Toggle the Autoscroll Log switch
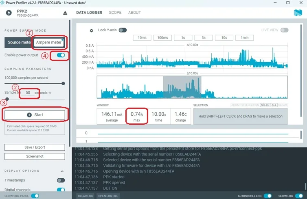The width and height of the screenshot is (307, 199). tap(268, 196)
